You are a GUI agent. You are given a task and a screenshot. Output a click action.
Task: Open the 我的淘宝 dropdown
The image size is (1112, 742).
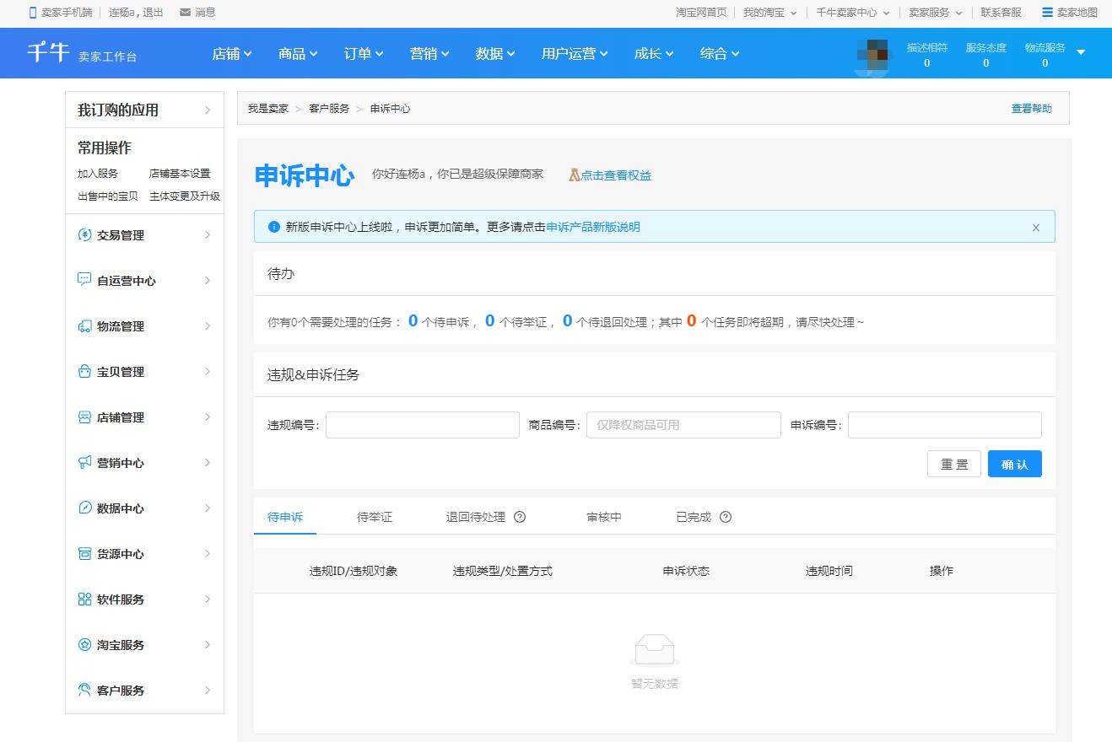[x=765, y=12]
